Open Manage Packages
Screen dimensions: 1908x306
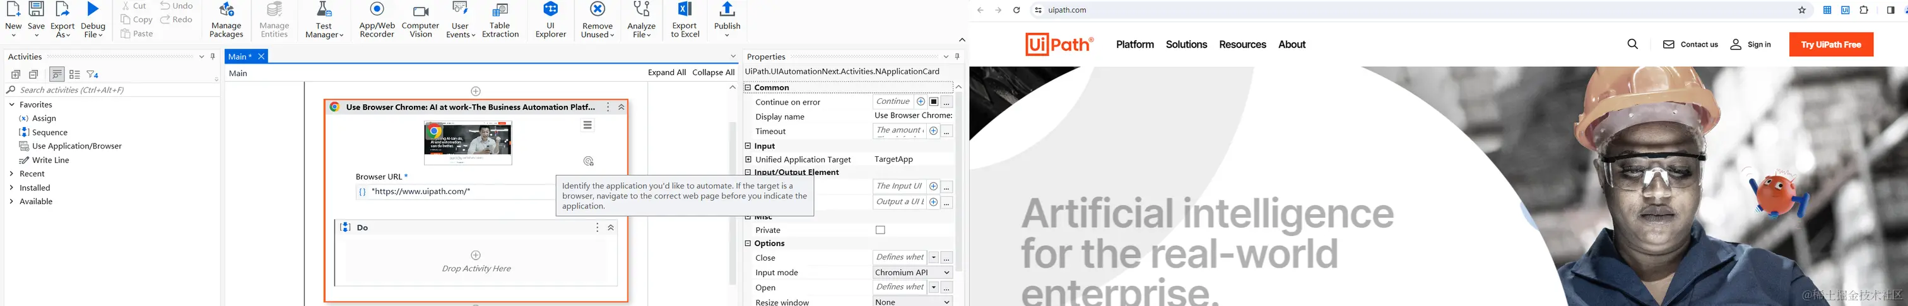click(226, 20)
